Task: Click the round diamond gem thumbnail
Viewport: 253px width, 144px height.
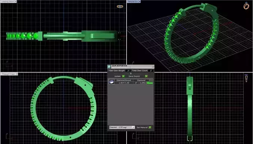Action: [111, 82]
